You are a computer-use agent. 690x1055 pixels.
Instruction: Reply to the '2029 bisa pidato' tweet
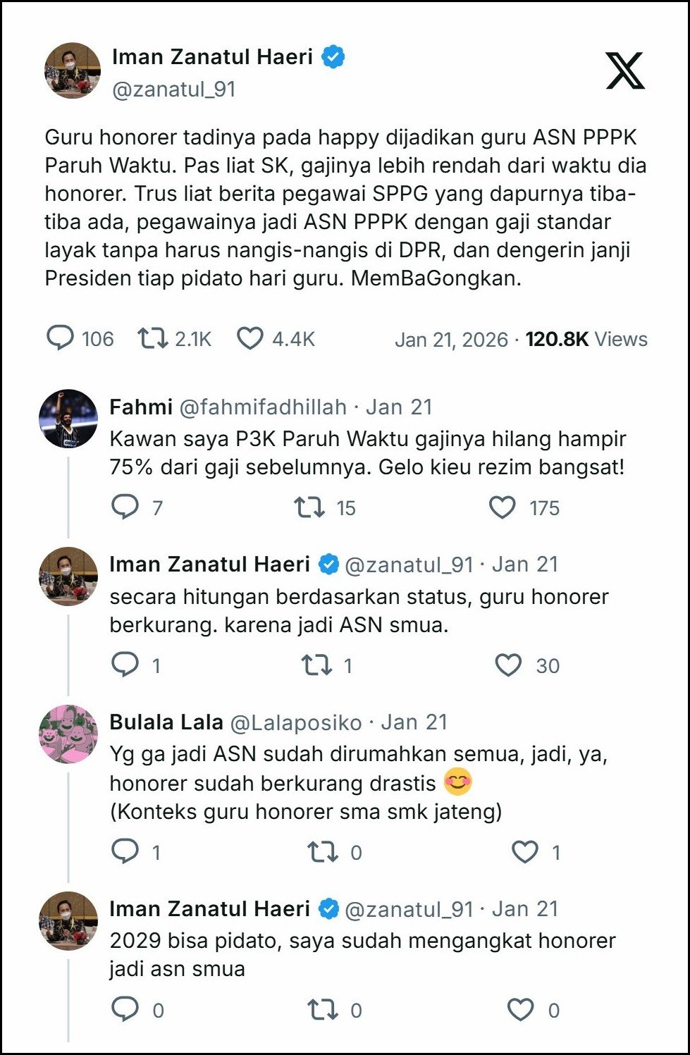click(125, 1009)
